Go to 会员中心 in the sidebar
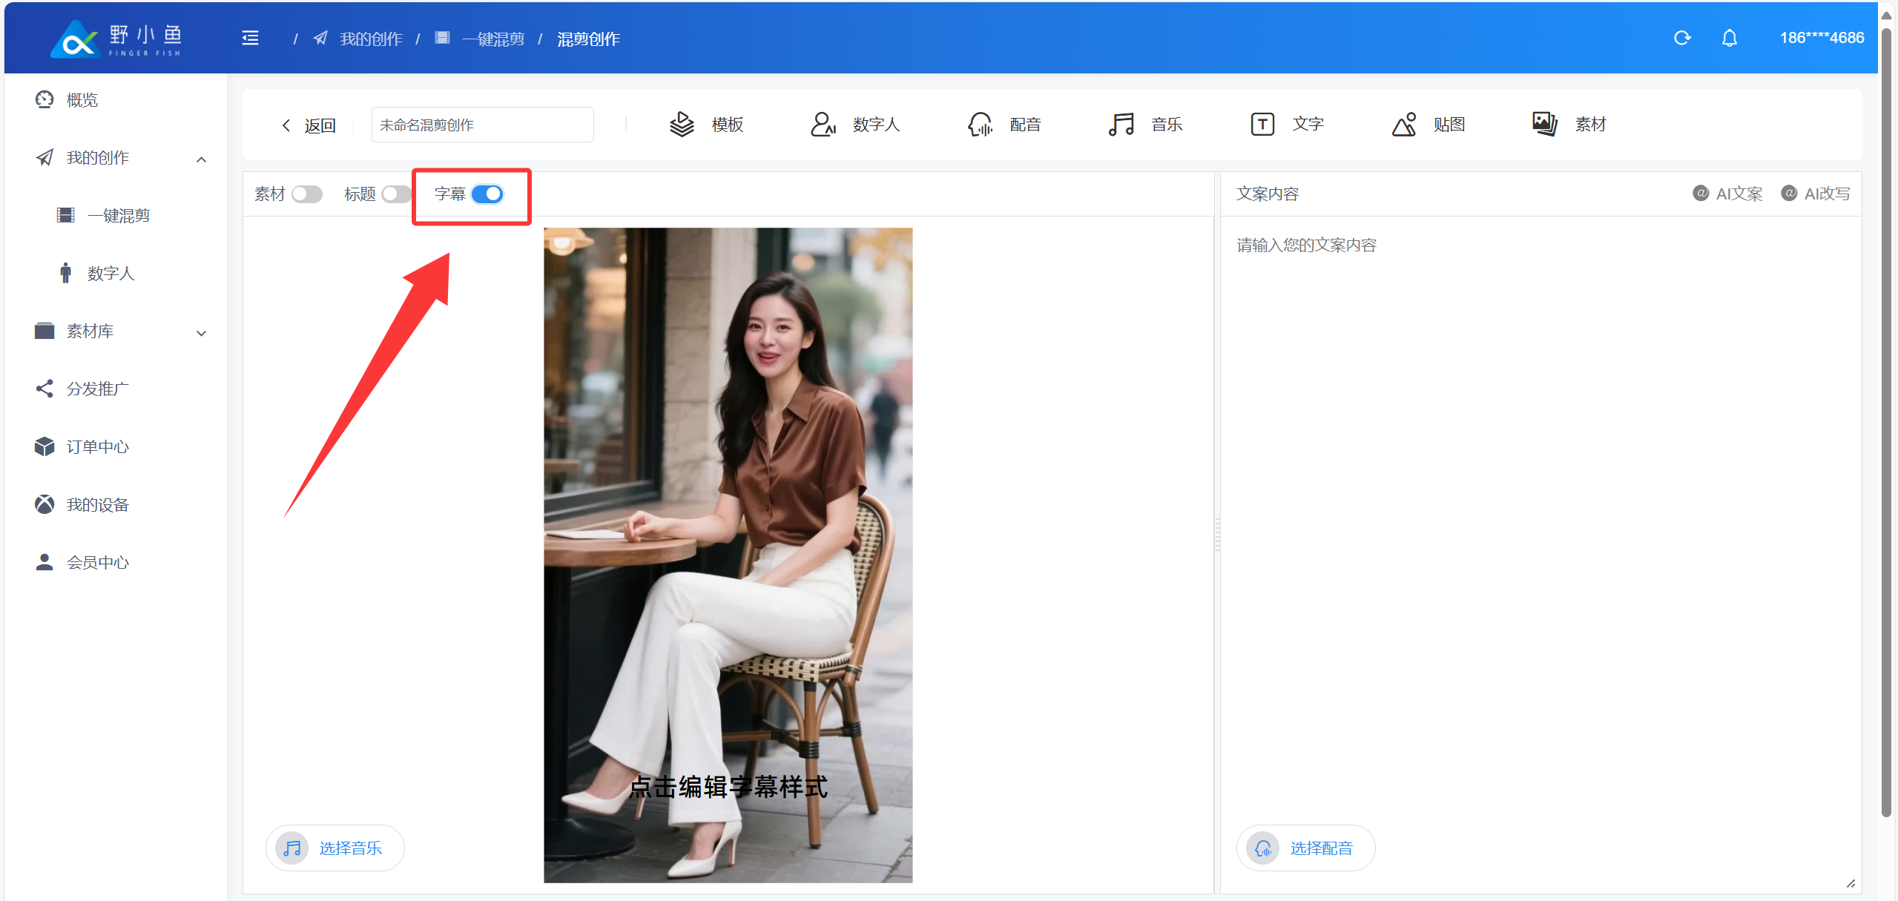Image resolution: width=1898 pixels, height=901 pixels. click(97, 563)
